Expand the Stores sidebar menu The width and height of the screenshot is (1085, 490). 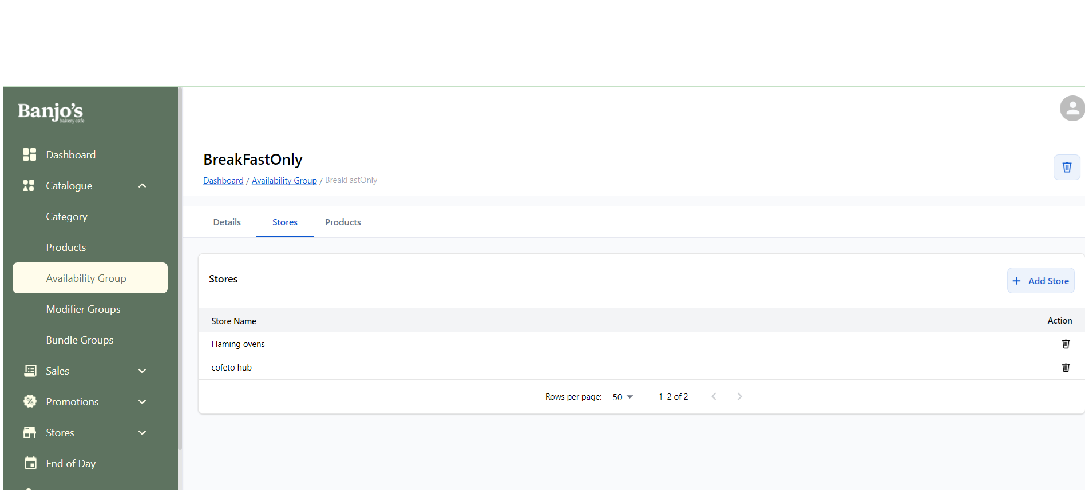pyautogui.click(x=142, y=433)
